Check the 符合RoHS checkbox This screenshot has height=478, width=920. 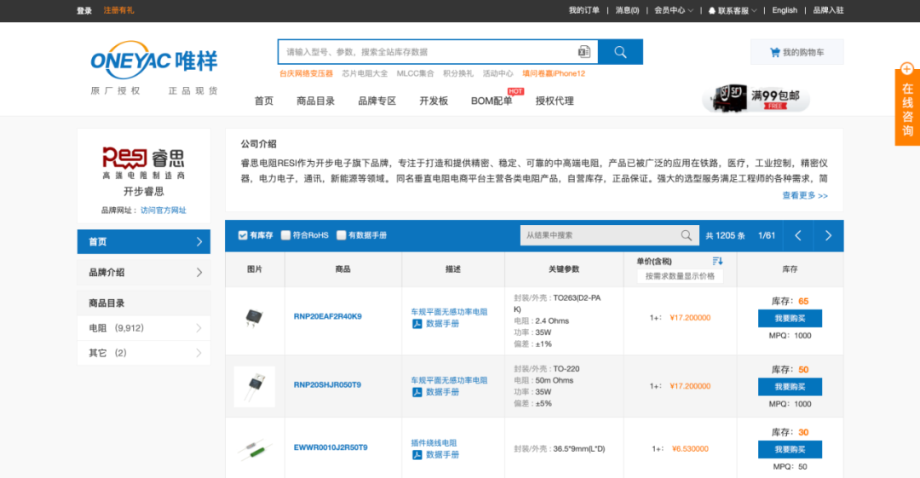coord(285,235)
